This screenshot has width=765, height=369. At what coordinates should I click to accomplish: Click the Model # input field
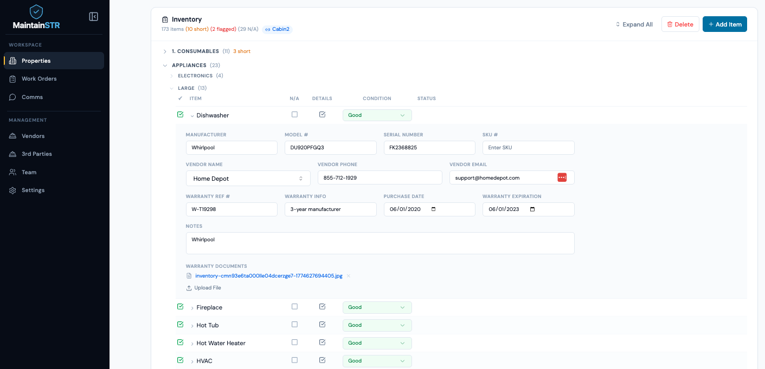point(331,148)
